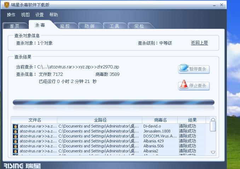Minimize the Rising antivirus window

214,5
